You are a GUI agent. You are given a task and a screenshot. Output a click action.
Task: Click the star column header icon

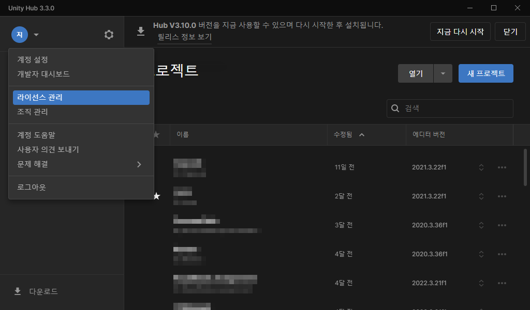[156, 135]
